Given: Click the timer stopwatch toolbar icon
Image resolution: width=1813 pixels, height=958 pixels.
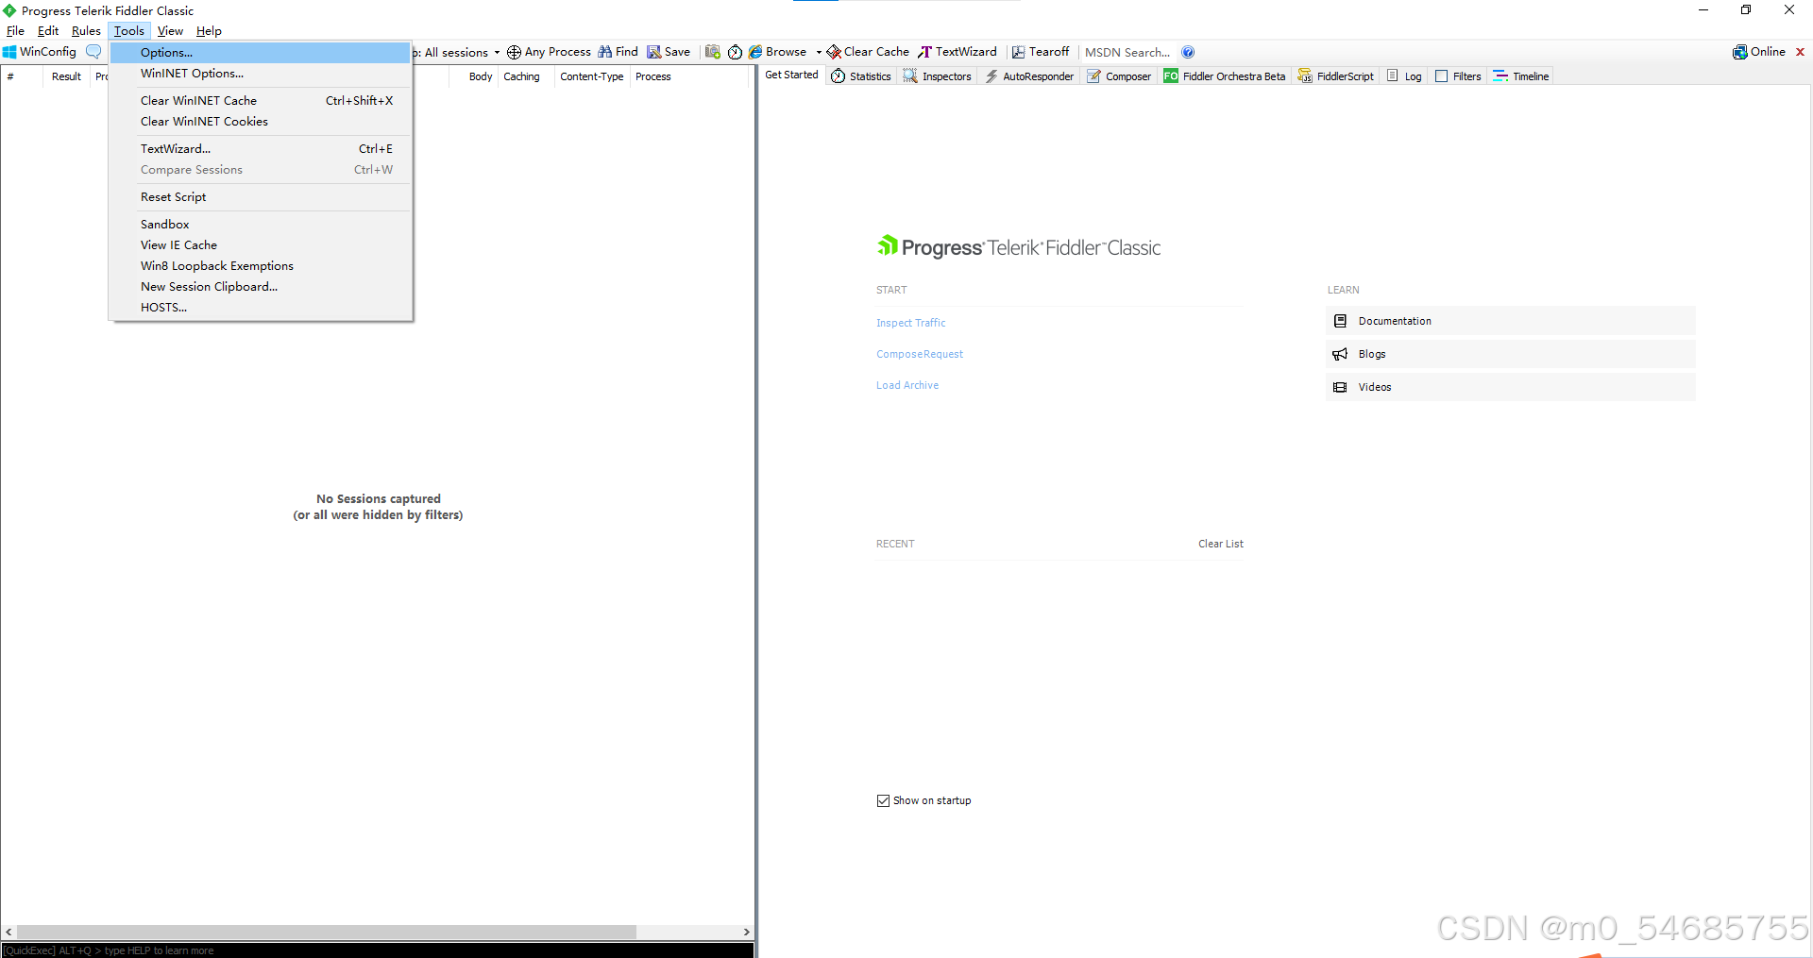Looking at the screenshot, I should coord(735,52).
